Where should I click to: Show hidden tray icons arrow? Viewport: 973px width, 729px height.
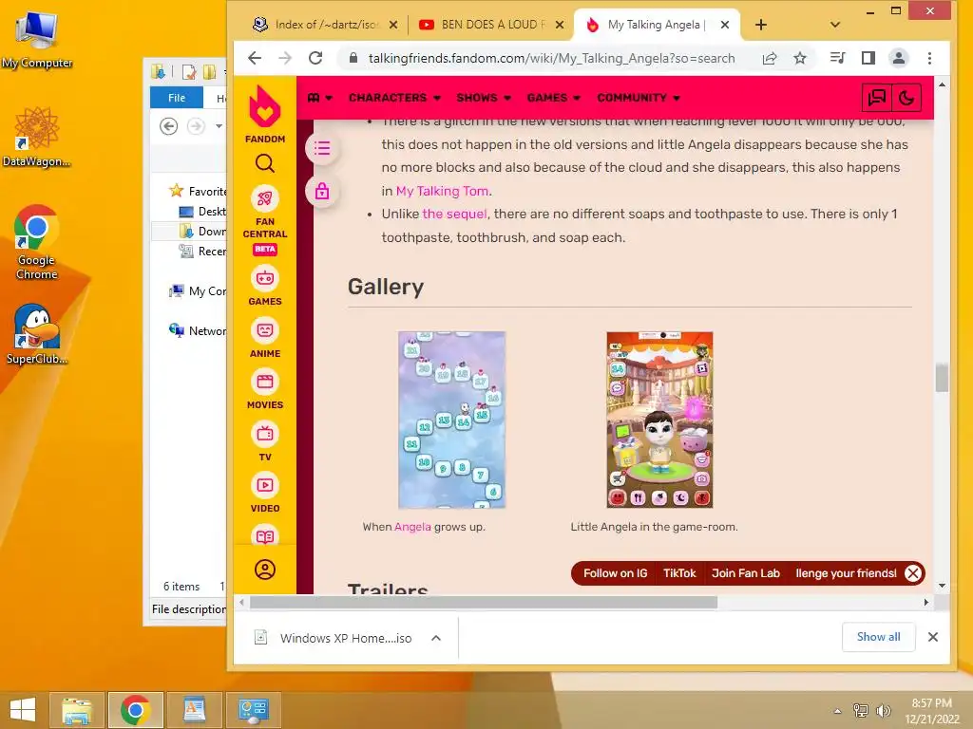tap(837, 710)
